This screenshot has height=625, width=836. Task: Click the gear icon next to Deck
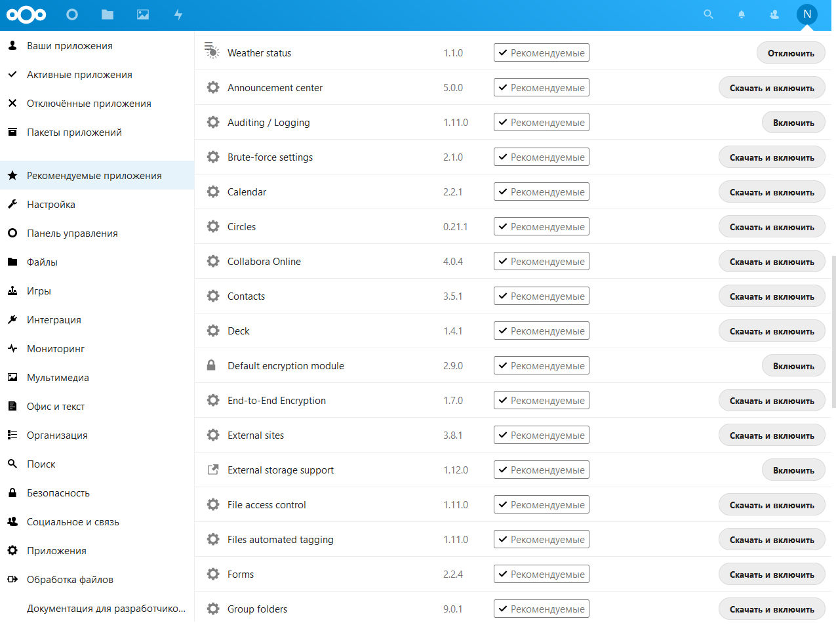[213, 331]
